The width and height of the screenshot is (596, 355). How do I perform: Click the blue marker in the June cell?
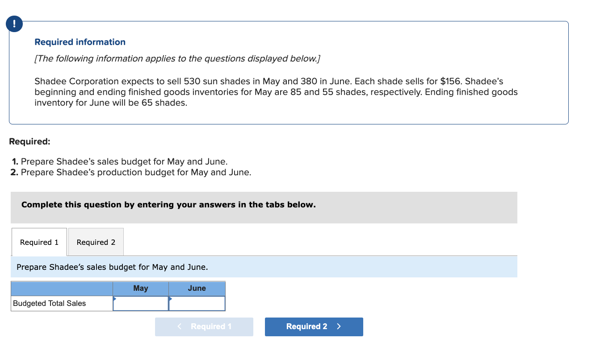pyautogui.click(x=171, y=300)
